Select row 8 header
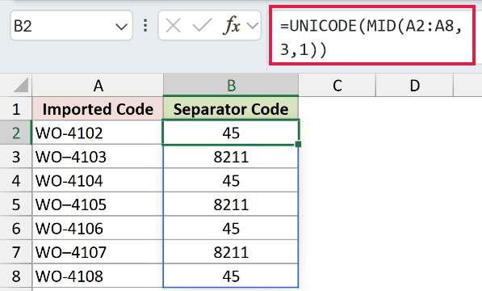482x291 pixels. [x=16, y=276]
